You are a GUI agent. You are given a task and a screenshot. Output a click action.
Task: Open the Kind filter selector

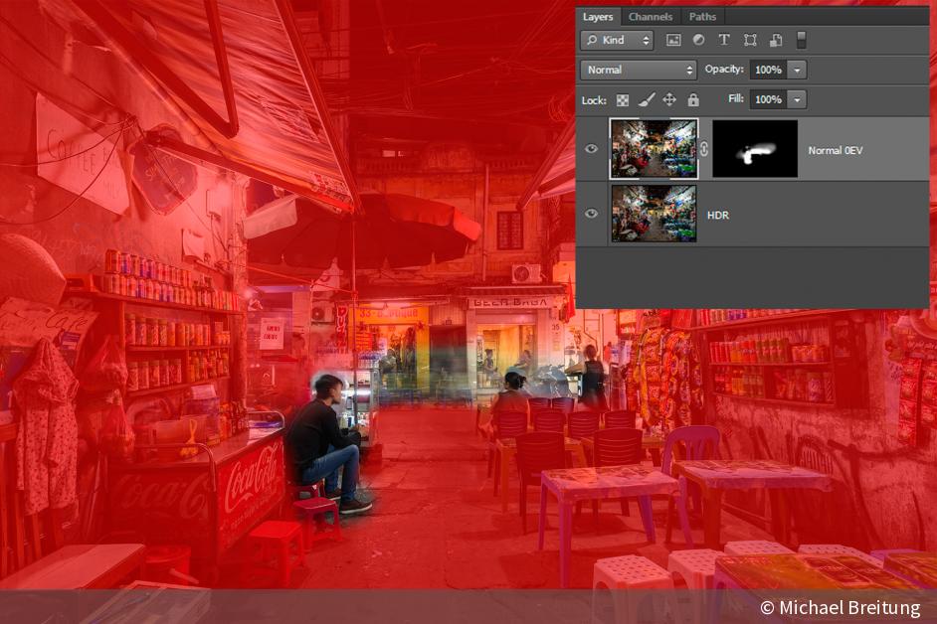click(615, 40)
